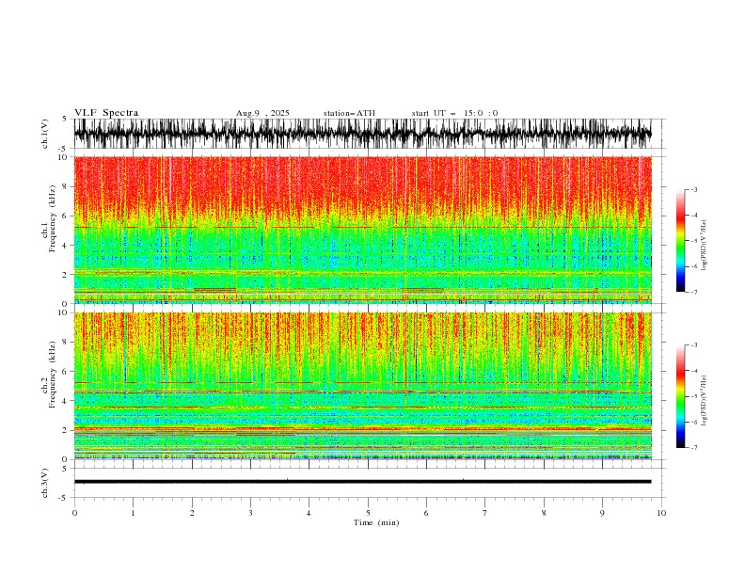Image resolution: width=745 pixels, height=576 pixels.
Task: Click the ch.1 "Frequency (kHz)" axis label
Action: point(53,218)
